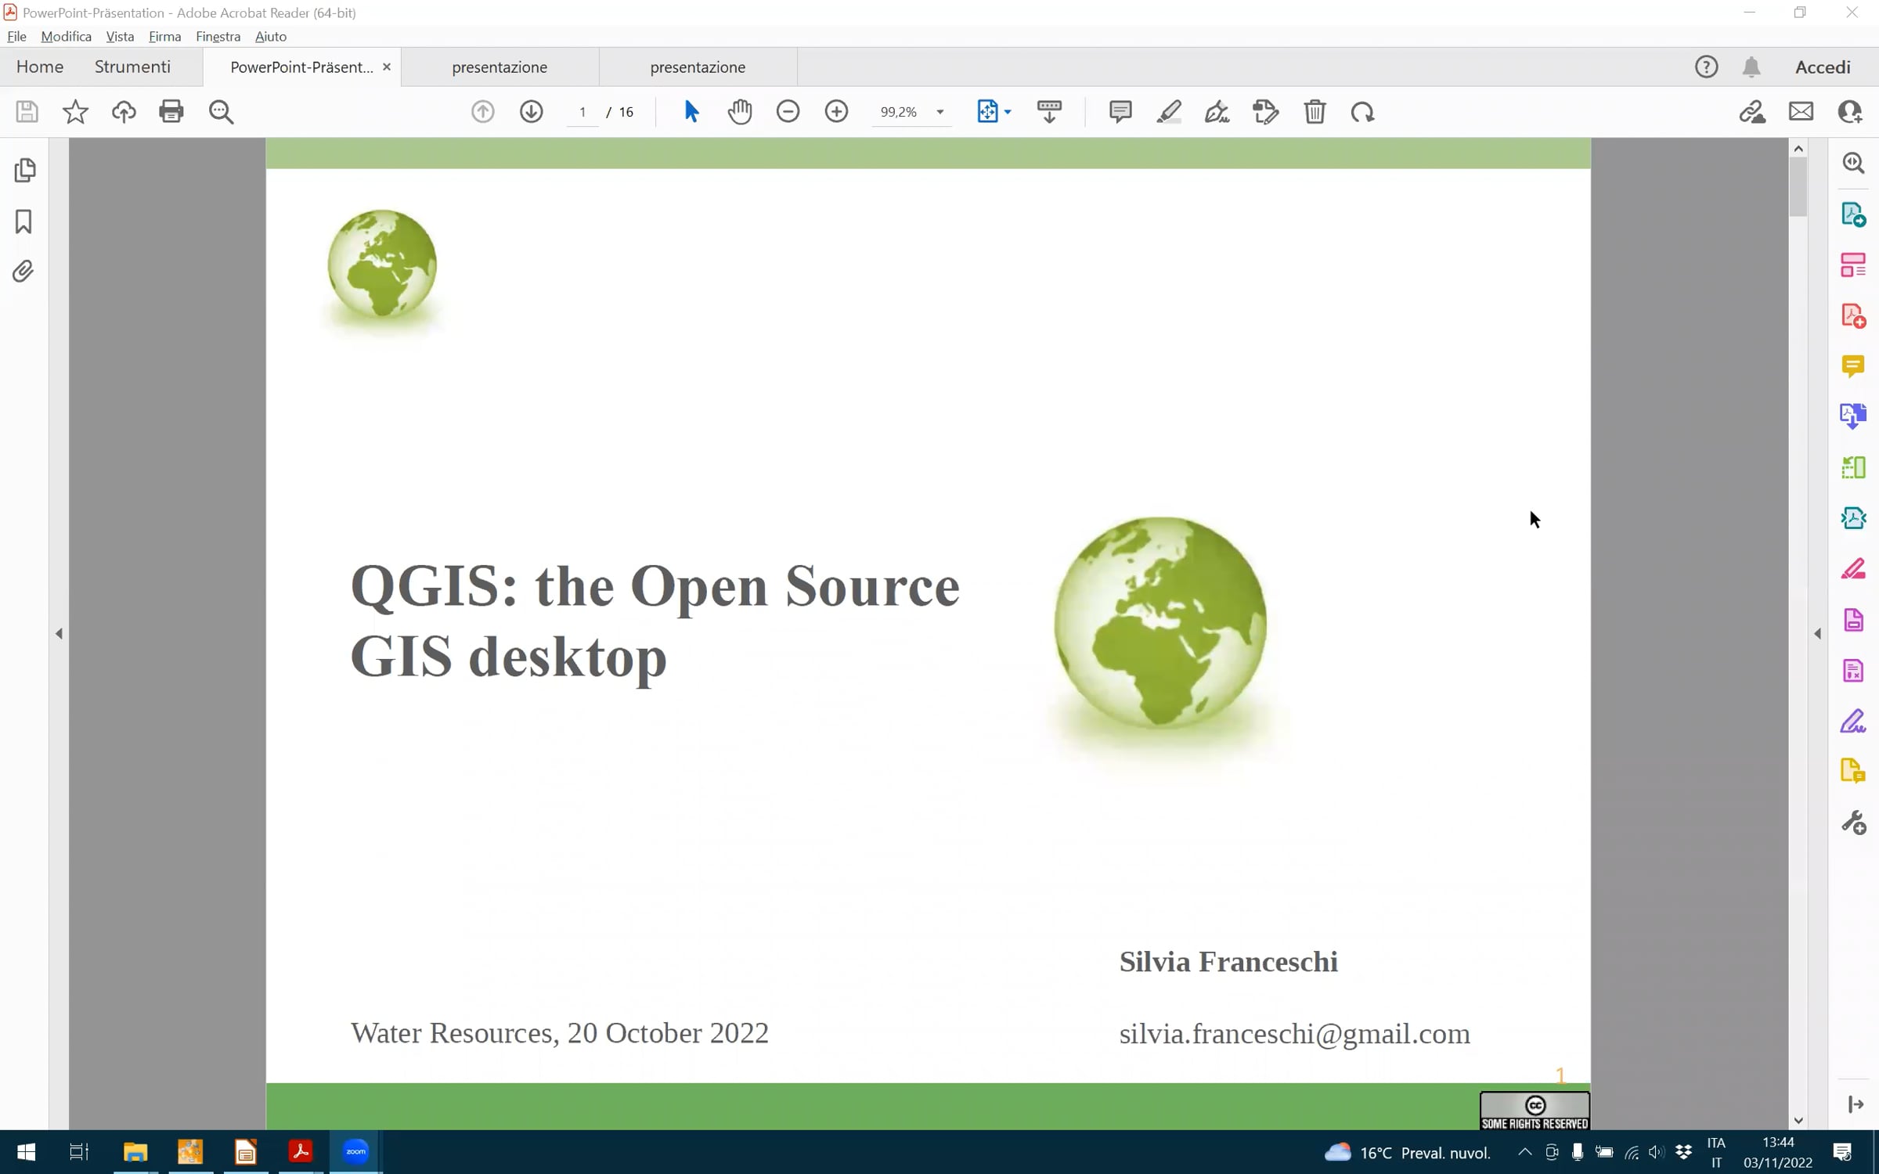The width and height of the screenshot is (1879, 1174).
Task: Click the expand pane arrow at bottom right
Action: pos(1856,1104)
